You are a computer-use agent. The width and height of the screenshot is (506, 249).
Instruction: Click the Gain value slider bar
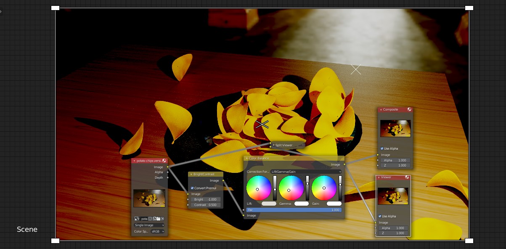click(x=340, y=188)
